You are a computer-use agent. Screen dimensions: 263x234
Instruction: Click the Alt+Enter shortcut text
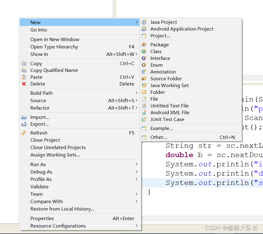click(x=123, y=219)
